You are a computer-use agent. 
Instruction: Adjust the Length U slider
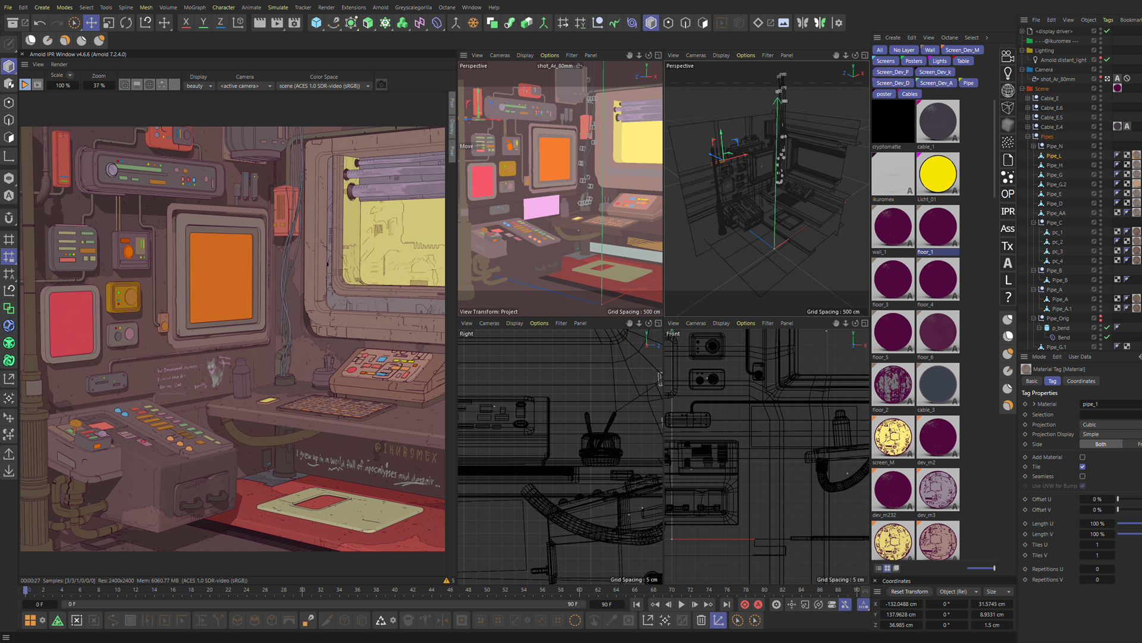pos(1129,524)
